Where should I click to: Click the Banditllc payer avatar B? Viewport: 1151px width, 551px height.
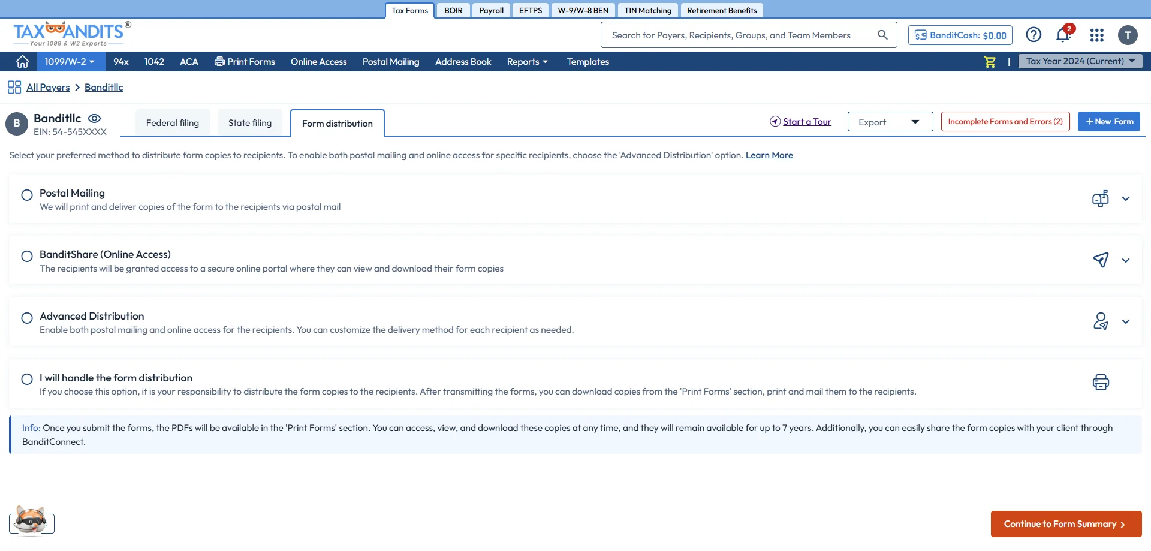pos(17,124)
